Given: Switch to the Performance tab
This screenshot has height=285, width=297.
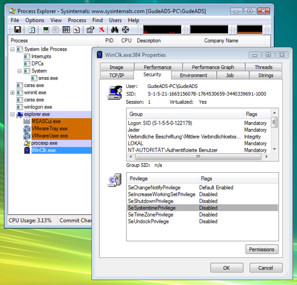Looking at the screenshot, I should 157,67.
